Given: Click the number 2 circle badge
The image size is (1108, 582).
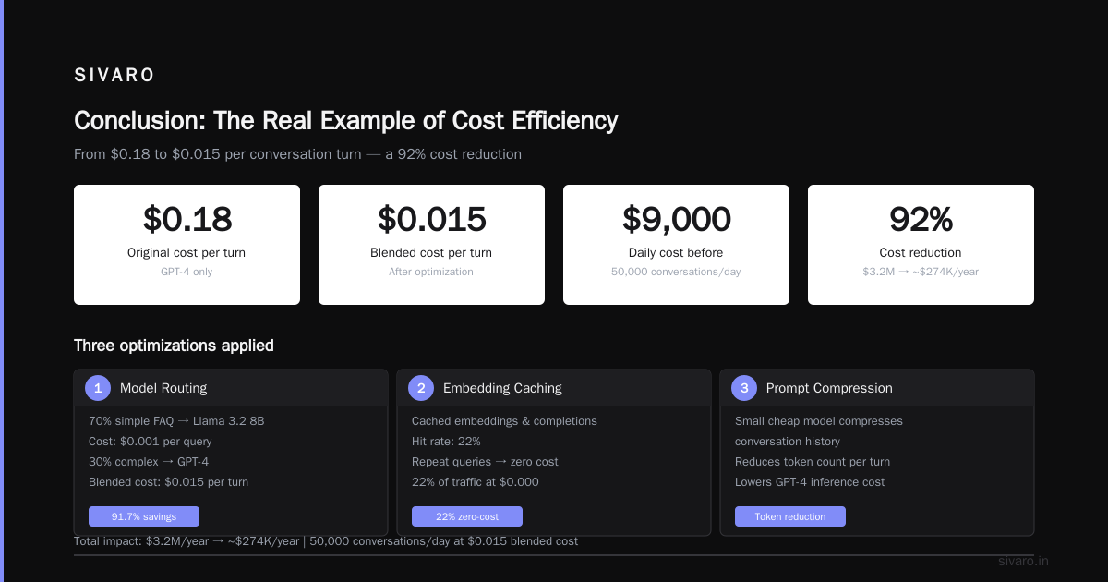Looking at the screenshot, I should point(421,388).
